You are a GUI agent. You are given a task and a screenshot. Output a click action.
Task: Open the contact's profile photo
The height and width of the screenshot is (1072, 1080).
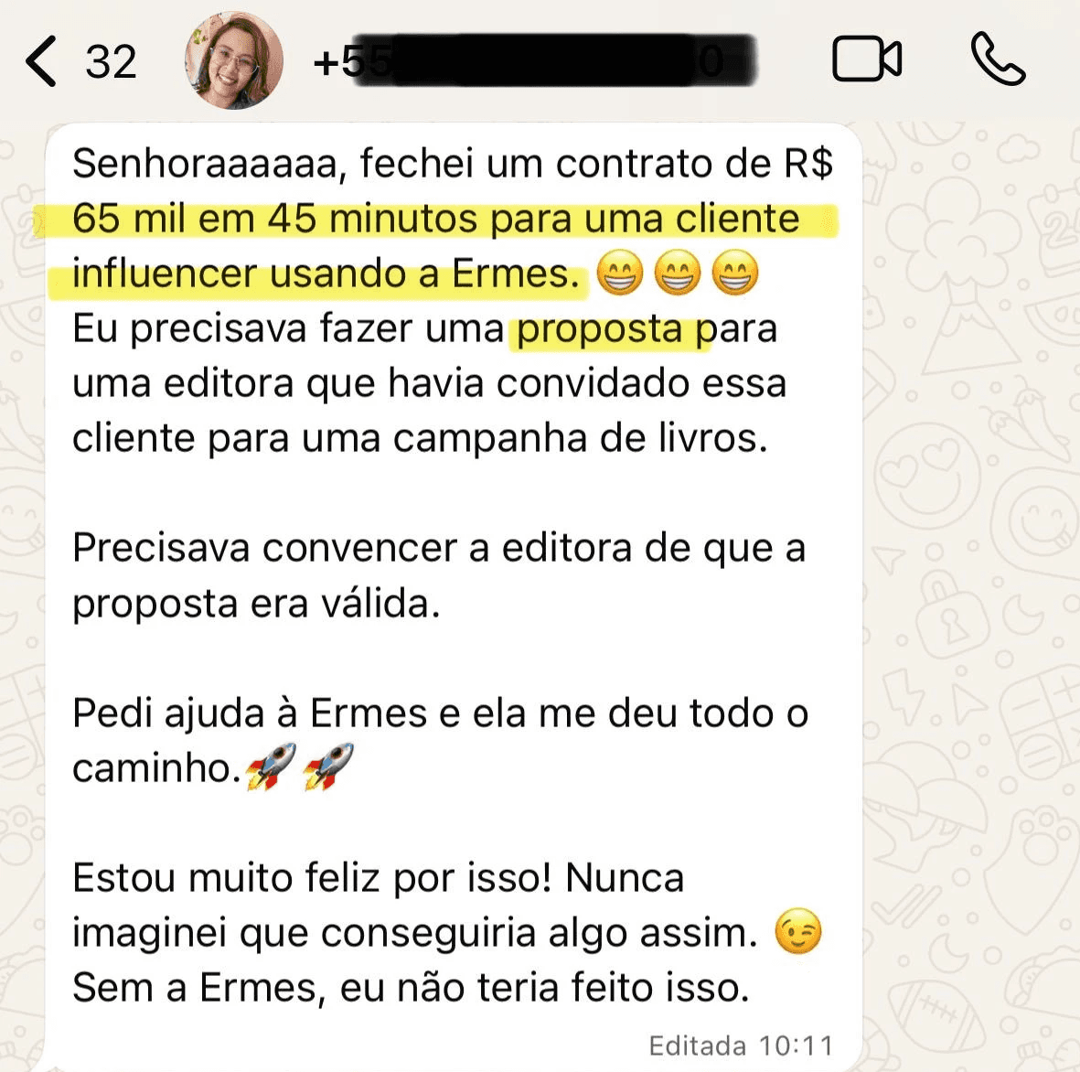point(234,60)
